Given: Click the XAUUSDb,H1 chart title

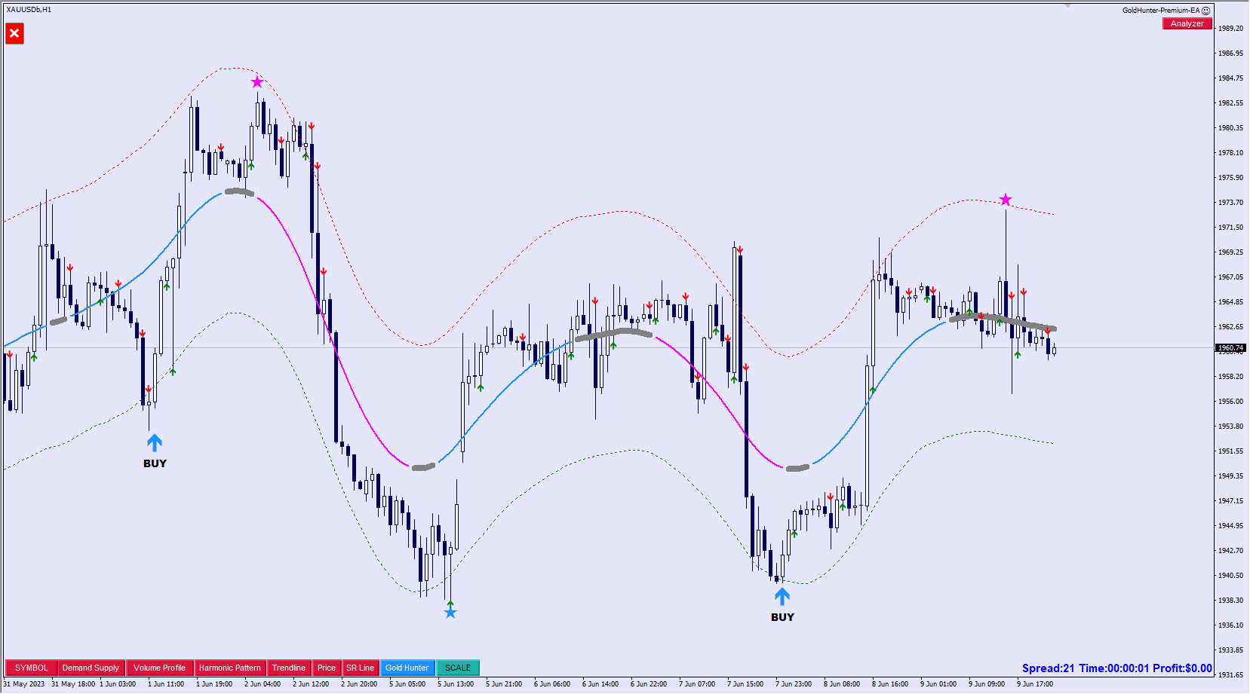Looking at the screenshot, I should pos(29,10).
